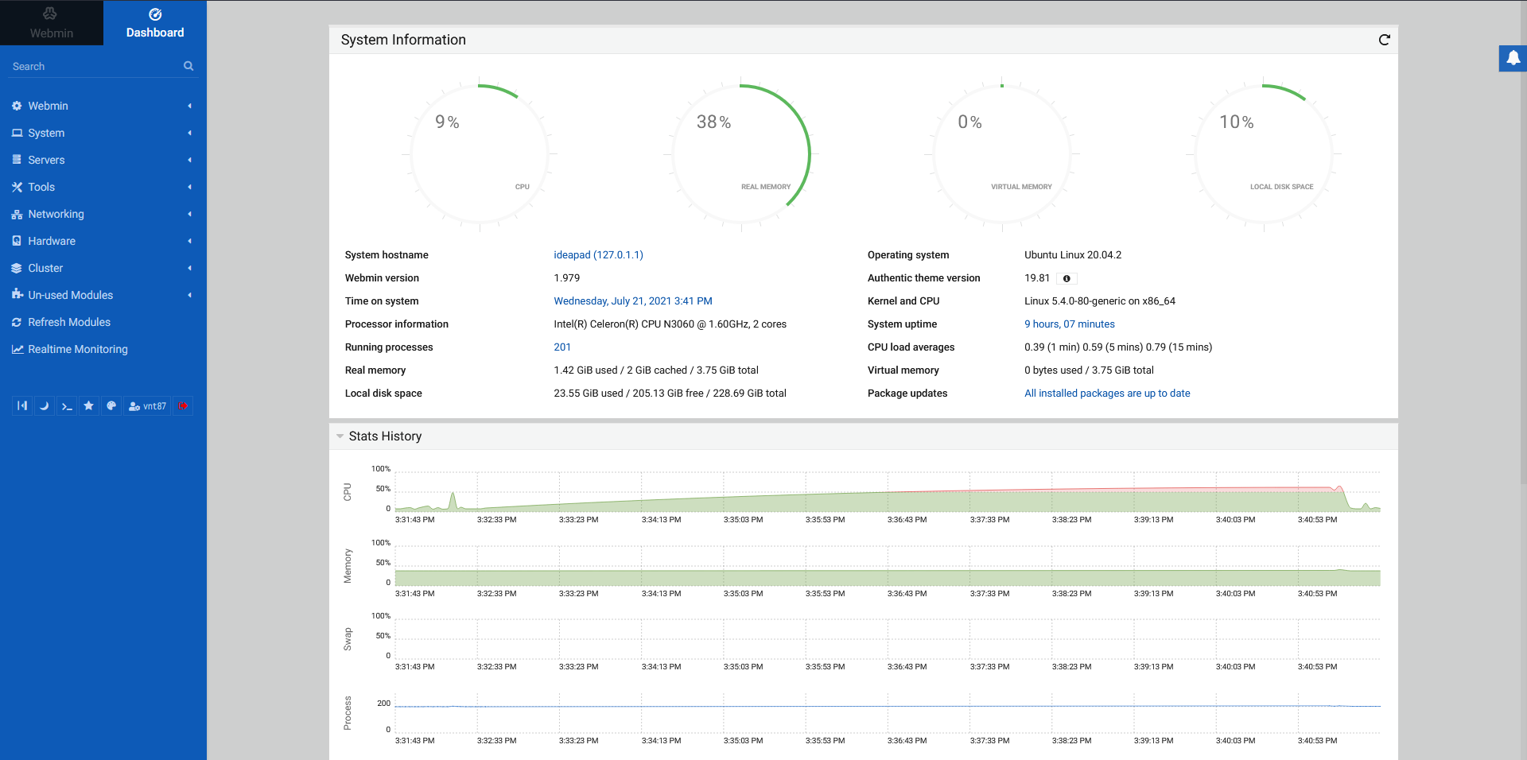Collapse the sidebar with the pin toggle icon

(22, 406)
